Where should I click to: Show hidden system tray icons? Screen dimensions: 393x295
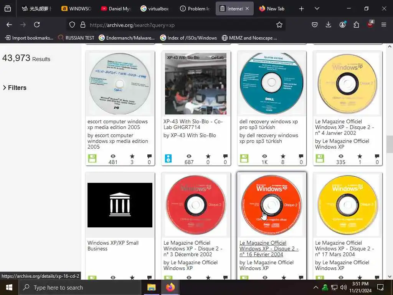coord(315,287)
